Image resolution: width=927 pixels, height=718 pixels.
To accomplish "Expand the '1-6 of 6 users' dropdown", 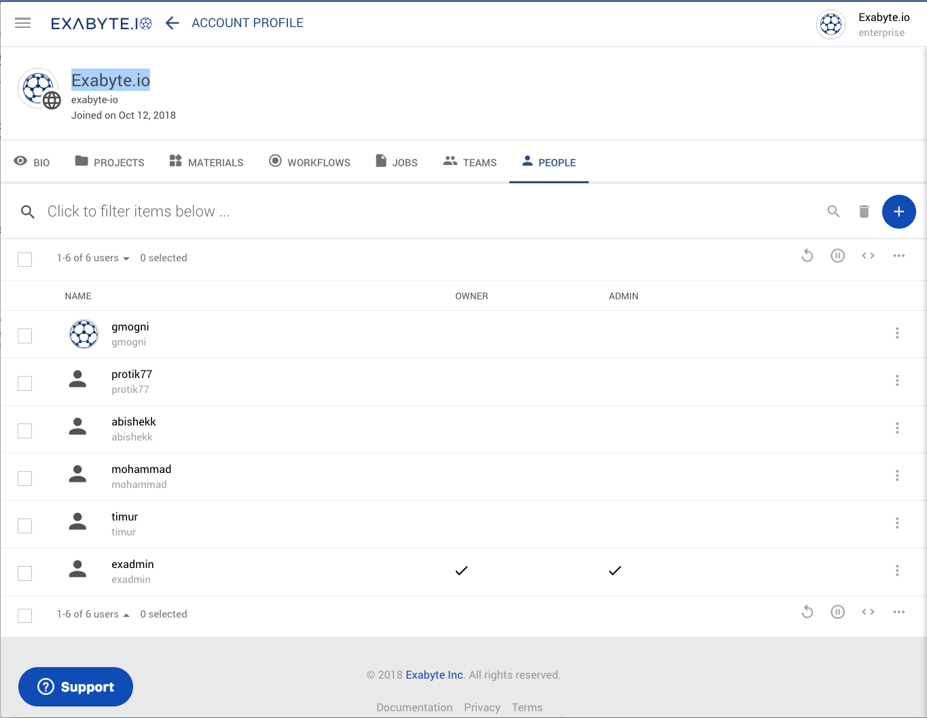I will pos(93,258).
